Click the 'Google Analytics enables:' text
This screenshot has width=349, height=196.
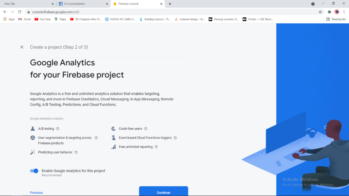(x=47, y=119)
